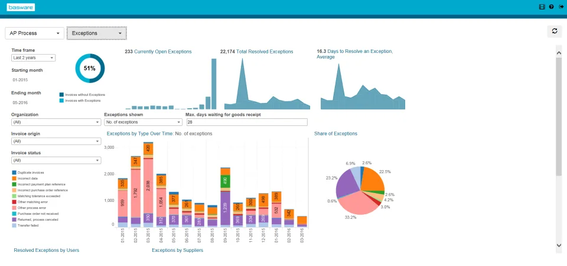Image resolution: width=567 pixels, height=266 pixels.
Task: Select Incorrect purchase order reference legend swatch
Action: click(x=14, y=190)
